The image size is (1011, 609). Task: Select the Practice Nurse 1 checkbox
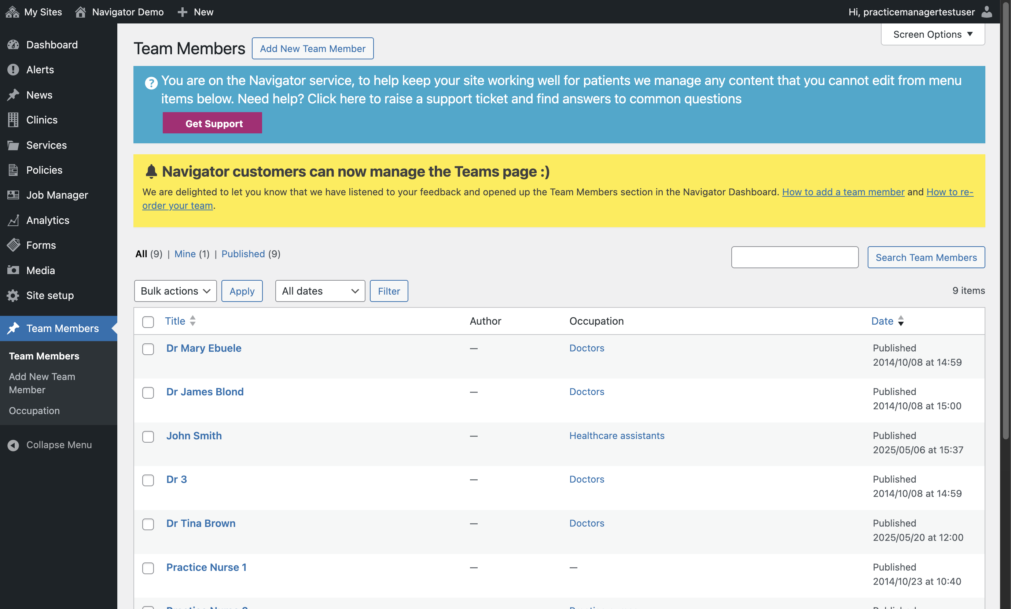pyautogui.click(x=148, y=568)
